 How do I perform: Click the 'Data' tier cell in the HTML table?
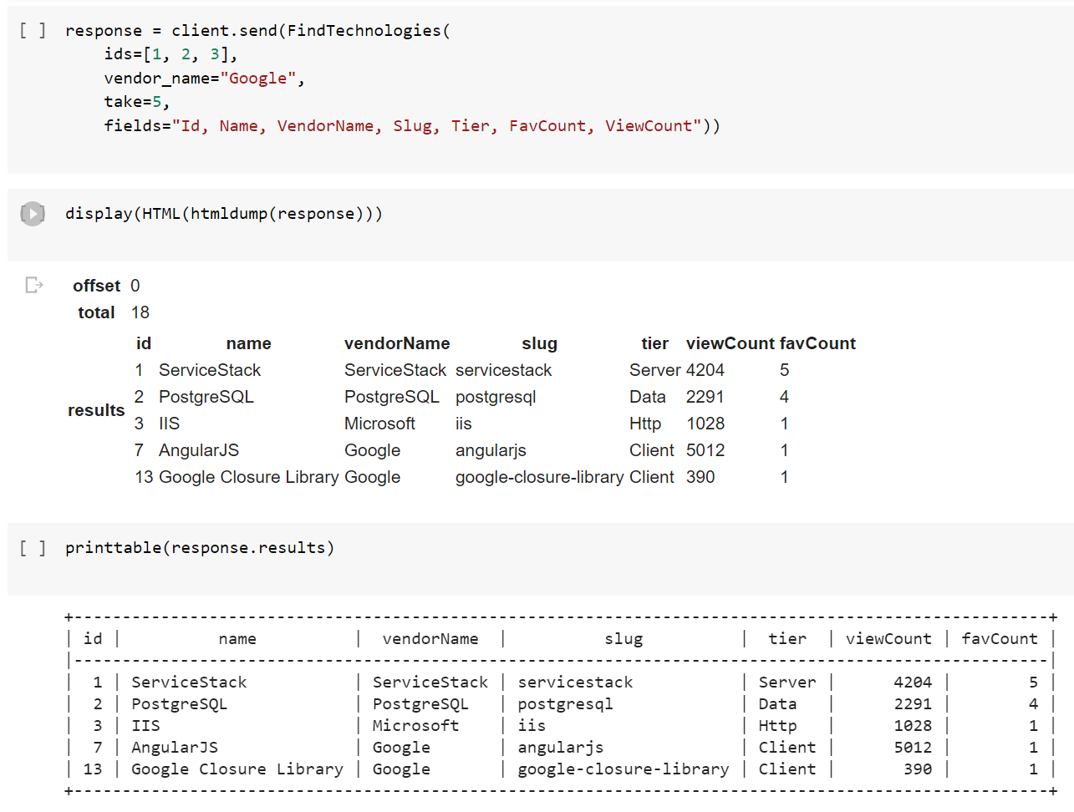648,397
